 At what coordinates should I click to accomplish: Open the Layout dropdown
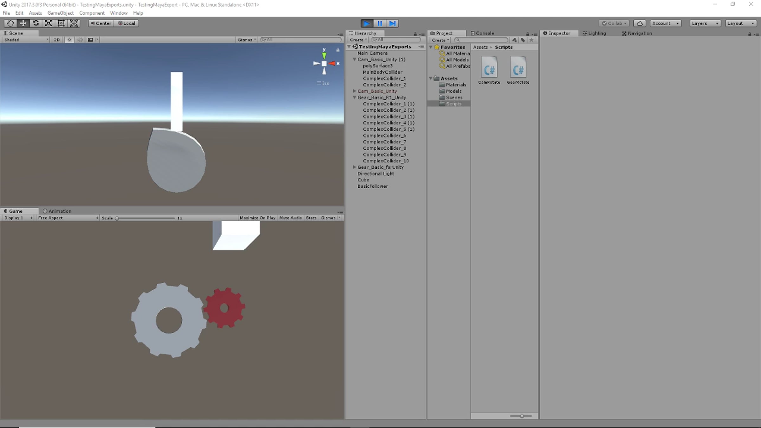[741, 23]
